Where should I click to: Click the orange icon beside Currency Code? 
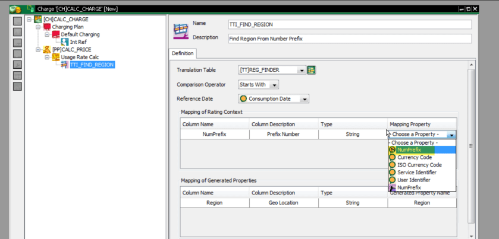(x=393, y=157)
